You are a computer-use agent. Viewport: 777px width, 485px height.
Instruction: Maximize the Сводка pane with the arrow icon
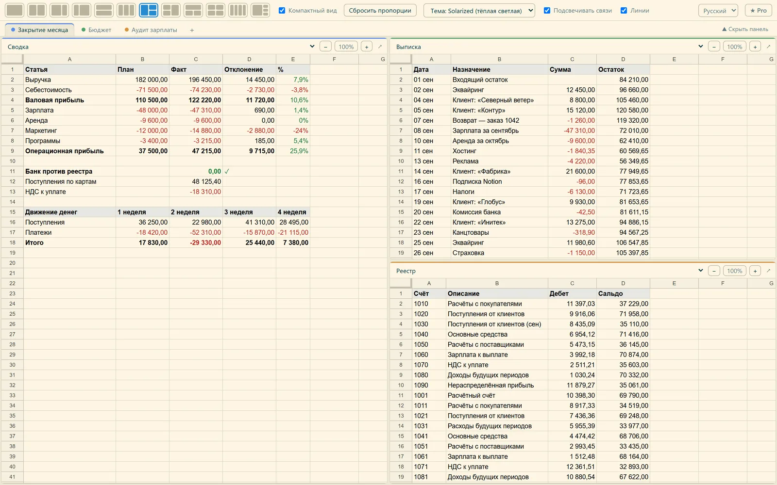(380, 47)
